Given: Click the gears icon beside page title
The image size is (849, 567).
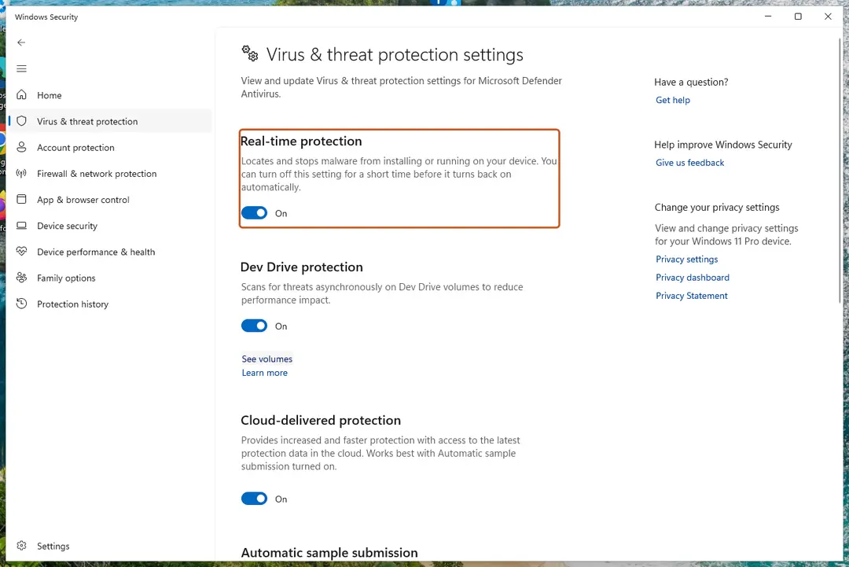Looking at the screenshot, I should (x=250, y=53).
